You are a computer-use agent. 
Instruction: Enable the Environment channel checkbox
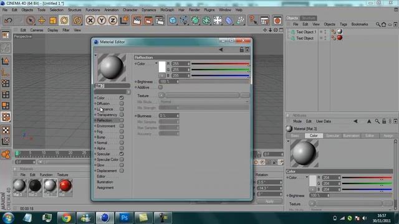(x=122, y=126)
